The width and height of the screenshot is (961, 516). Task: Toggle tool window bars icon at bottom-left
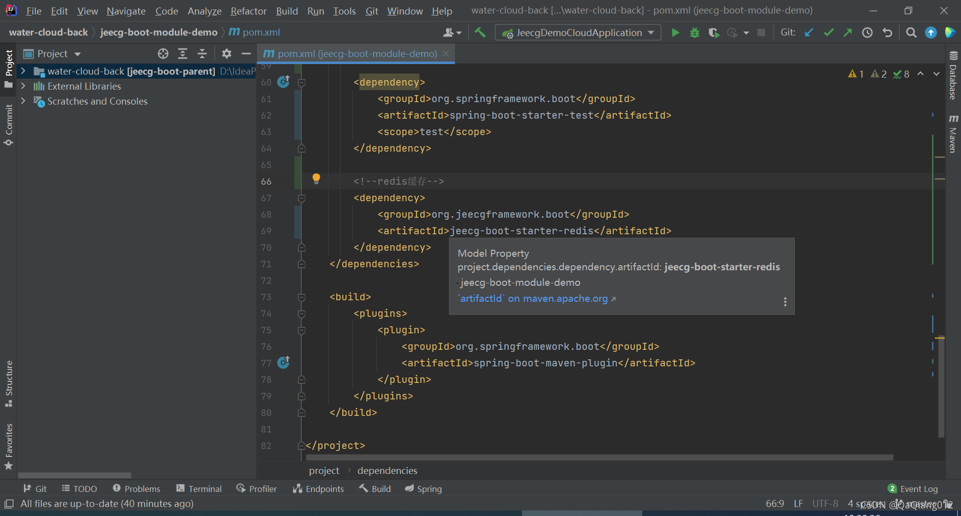point(9,503)
